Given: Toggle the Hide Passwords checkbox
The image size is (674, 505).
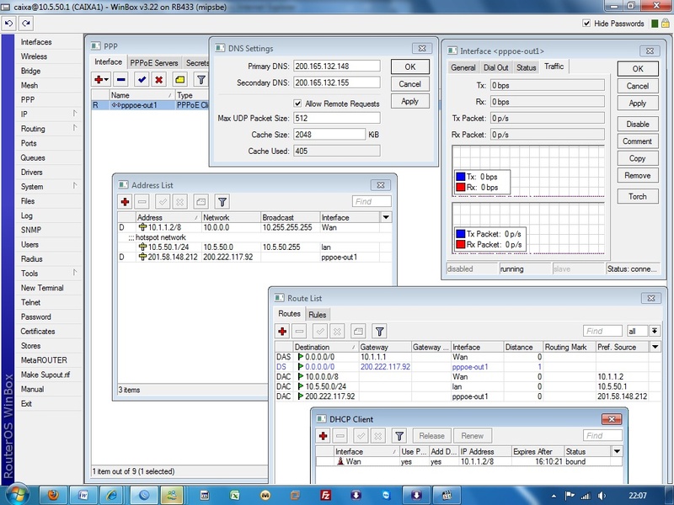Looking at the screenshot, I should click(586, 24).
